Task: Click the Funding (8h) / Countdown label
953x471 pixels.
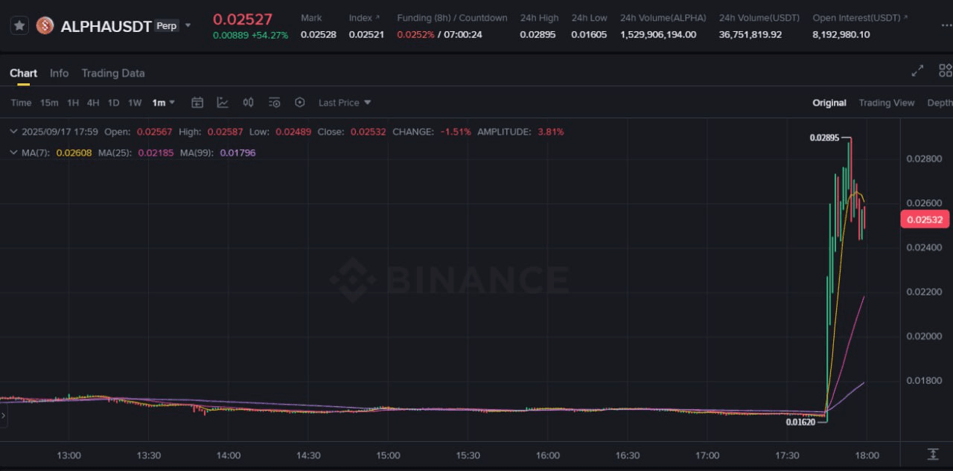Action: coord(452,18)
